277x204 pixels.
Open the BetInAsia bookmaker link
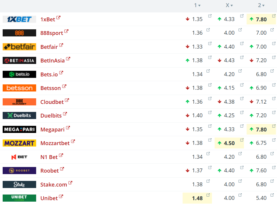point(52,61)
